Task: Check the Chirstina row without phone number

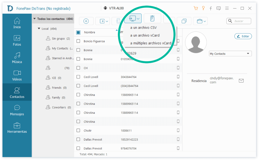Action: click(x=78, y=122)
